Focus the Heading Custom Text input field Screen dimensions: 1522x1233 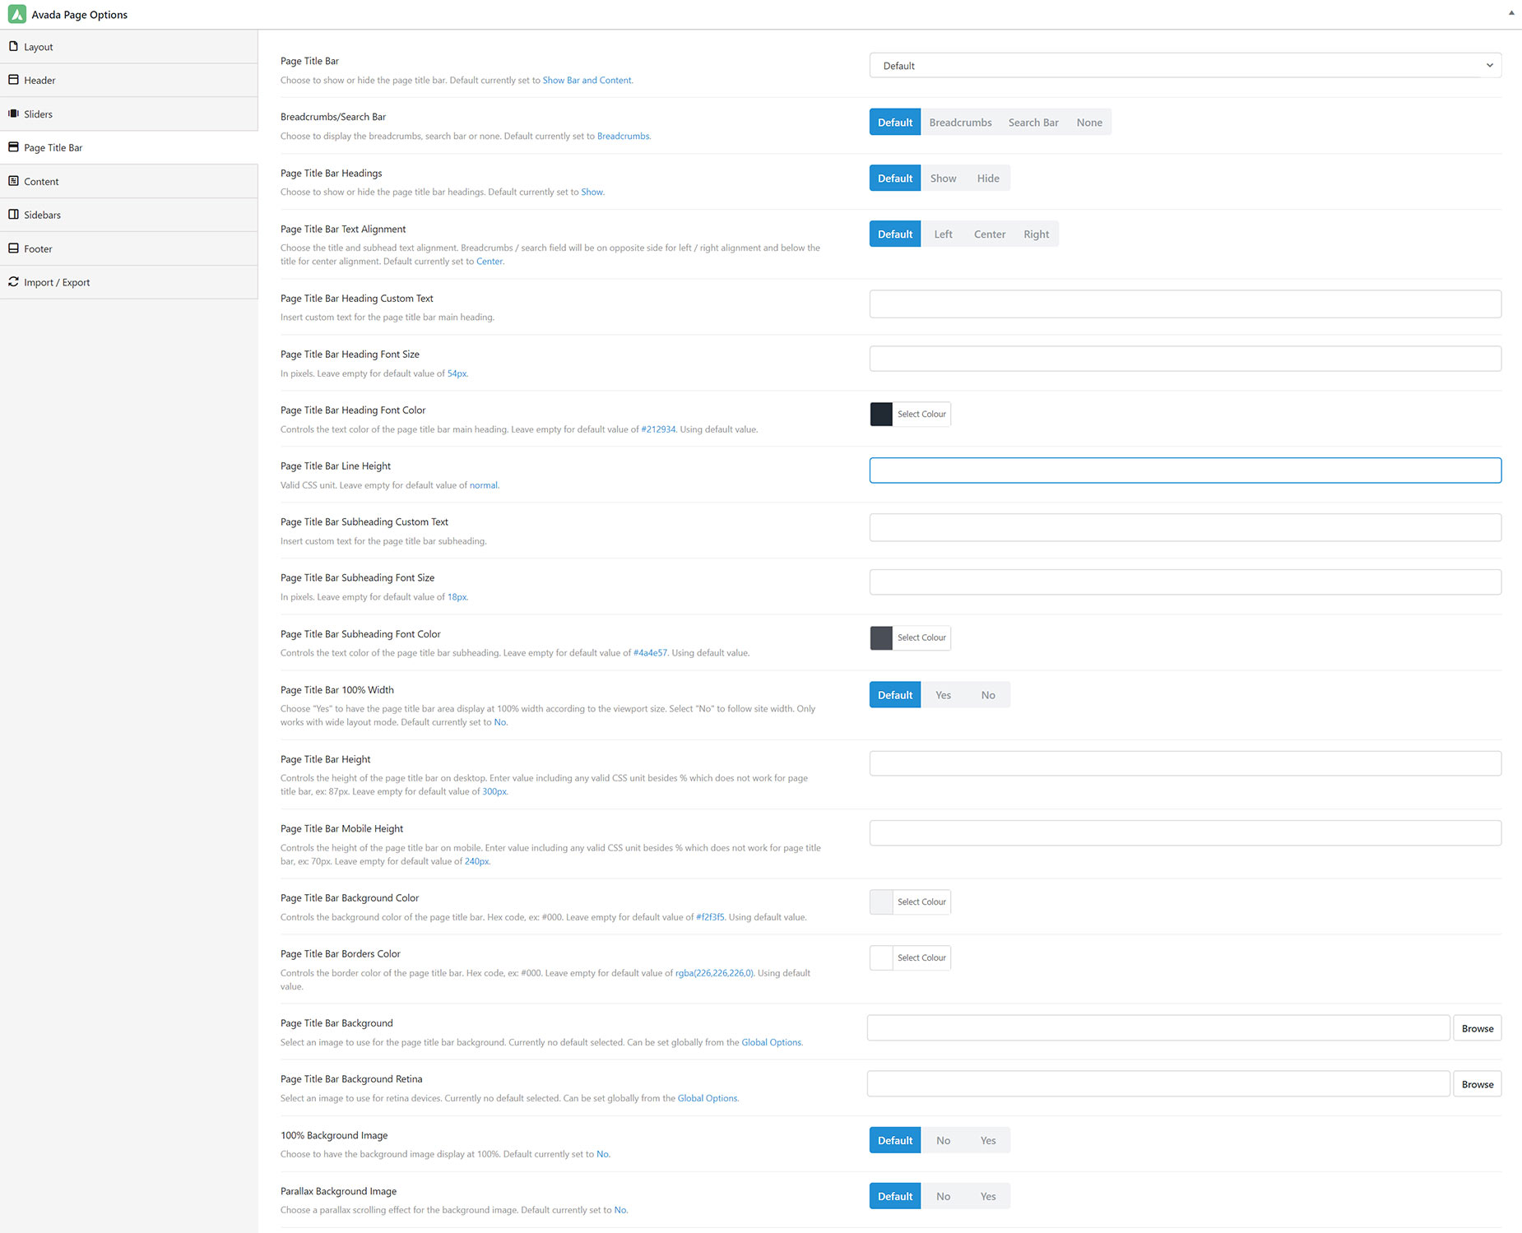coord(1185,304)
